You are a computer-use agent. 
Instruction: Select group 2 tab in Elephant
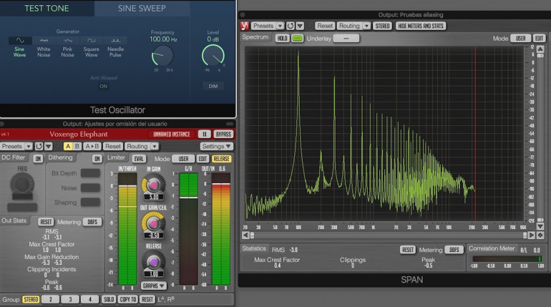tap(50, 299)
